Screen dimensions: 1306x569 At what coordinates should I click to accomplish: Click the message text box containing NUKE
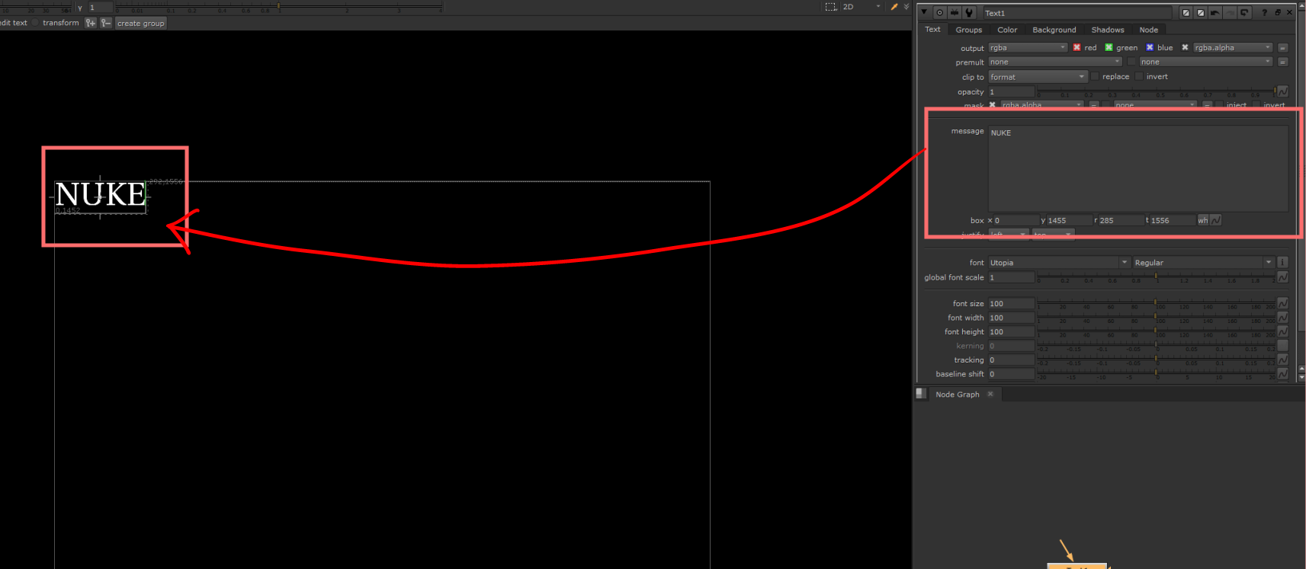(1138, 168)
